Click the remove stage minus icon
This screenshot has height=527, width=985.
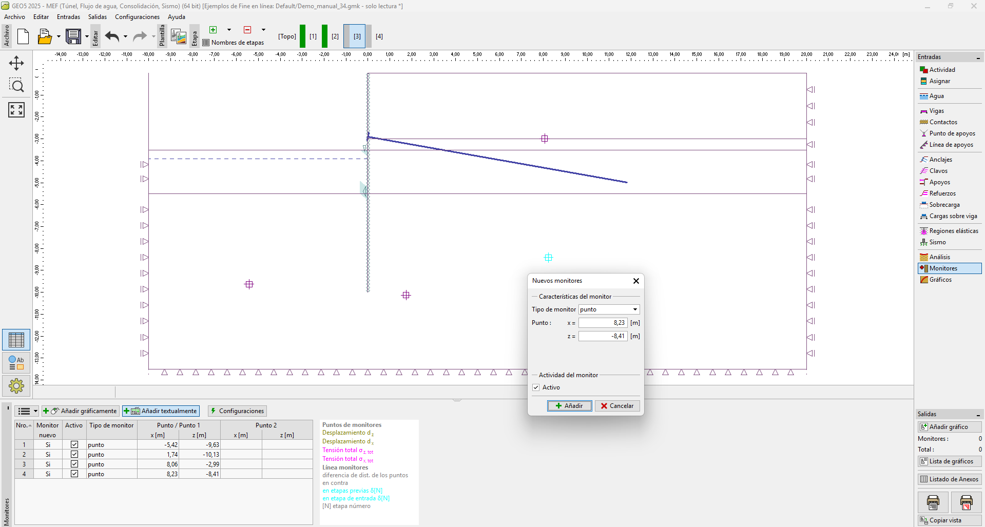[247, 30]
